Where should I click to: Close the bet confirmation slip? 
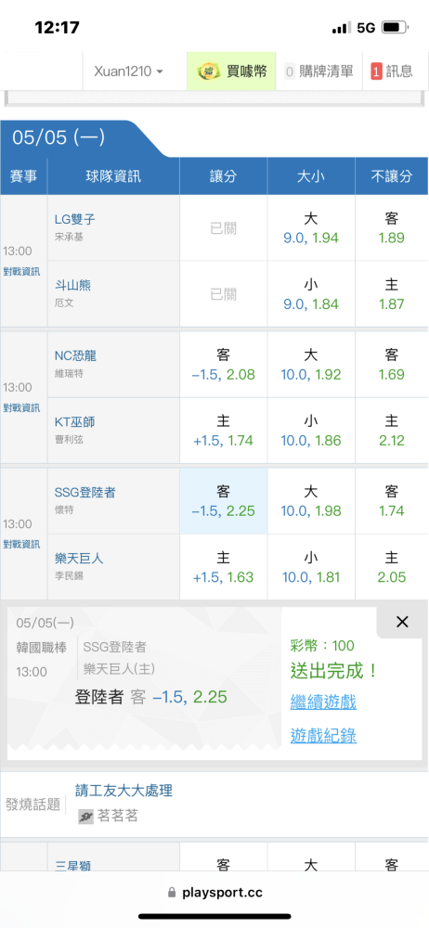point(402,622)
